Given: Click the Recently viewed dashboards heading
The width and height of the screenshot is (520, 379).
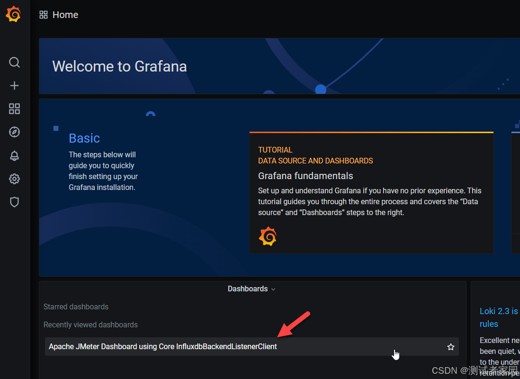Looking at the screenshot, I should 90,325.
